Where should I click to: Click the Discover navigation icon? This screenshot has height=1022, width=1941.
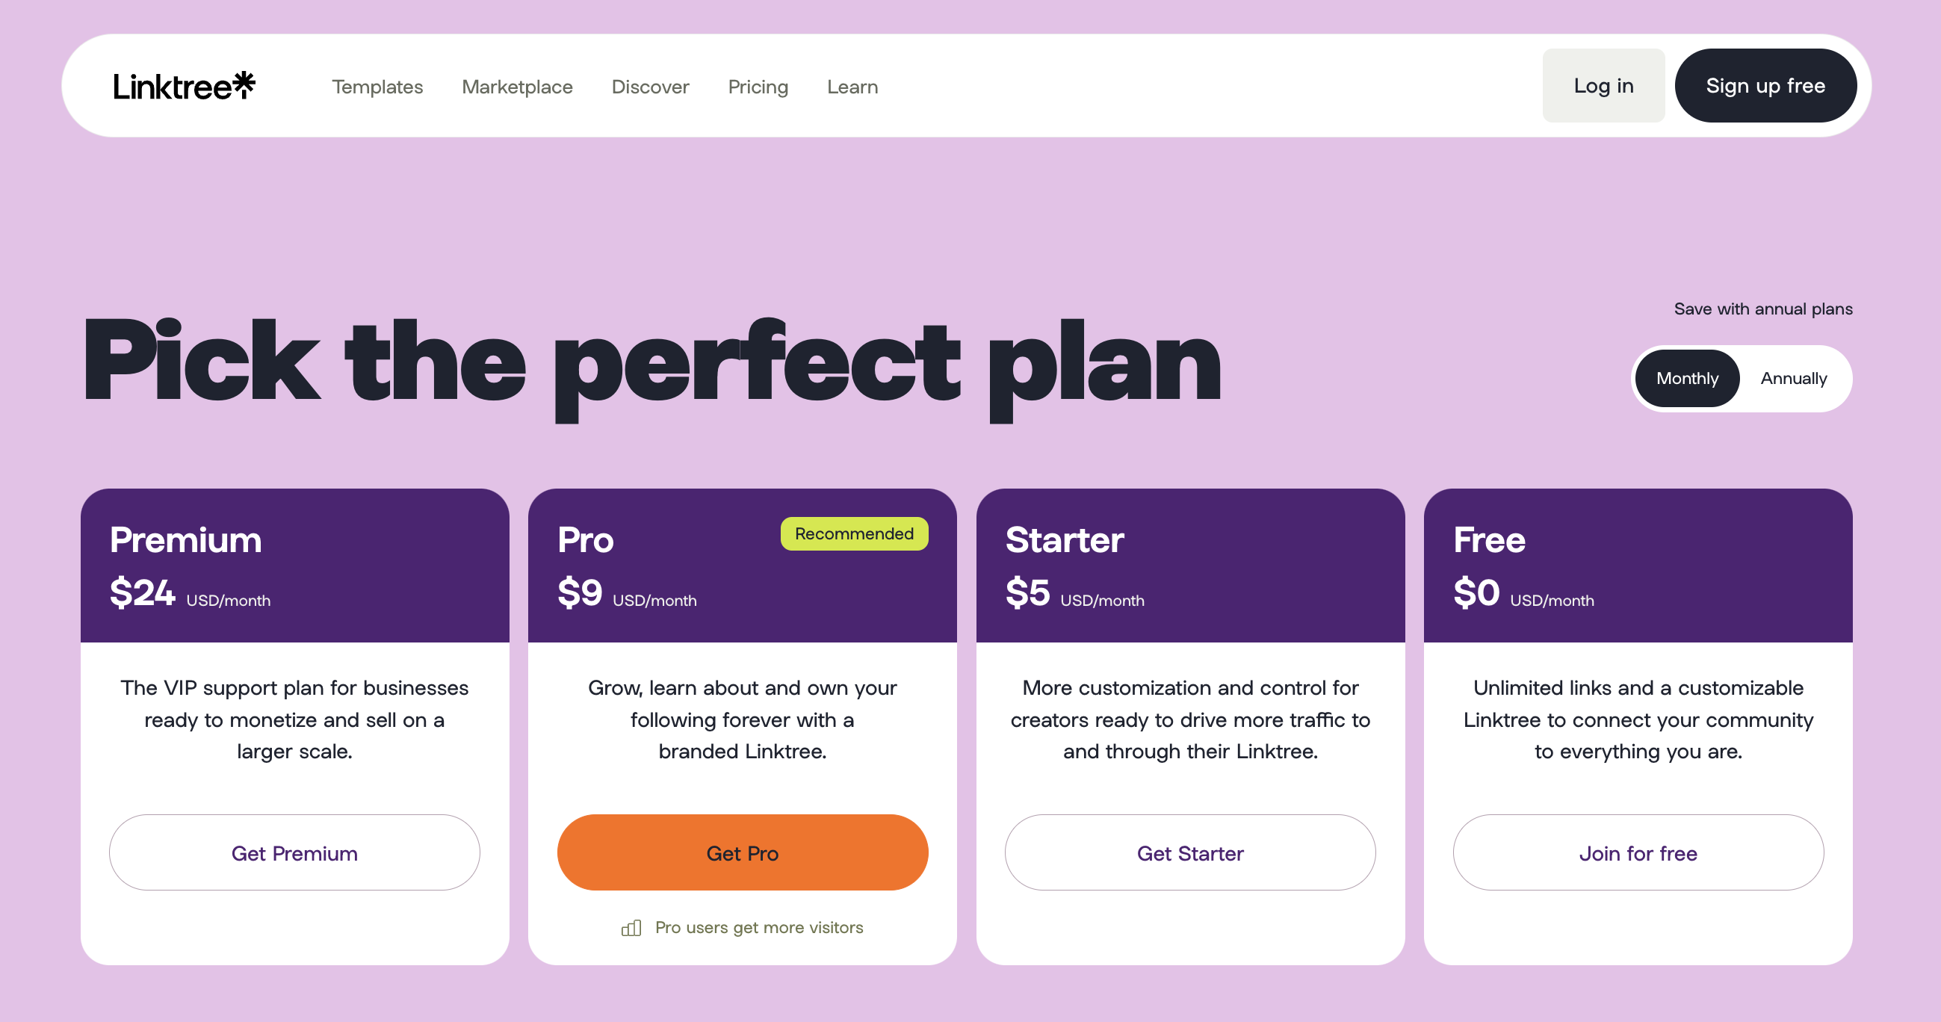point(649,87)
